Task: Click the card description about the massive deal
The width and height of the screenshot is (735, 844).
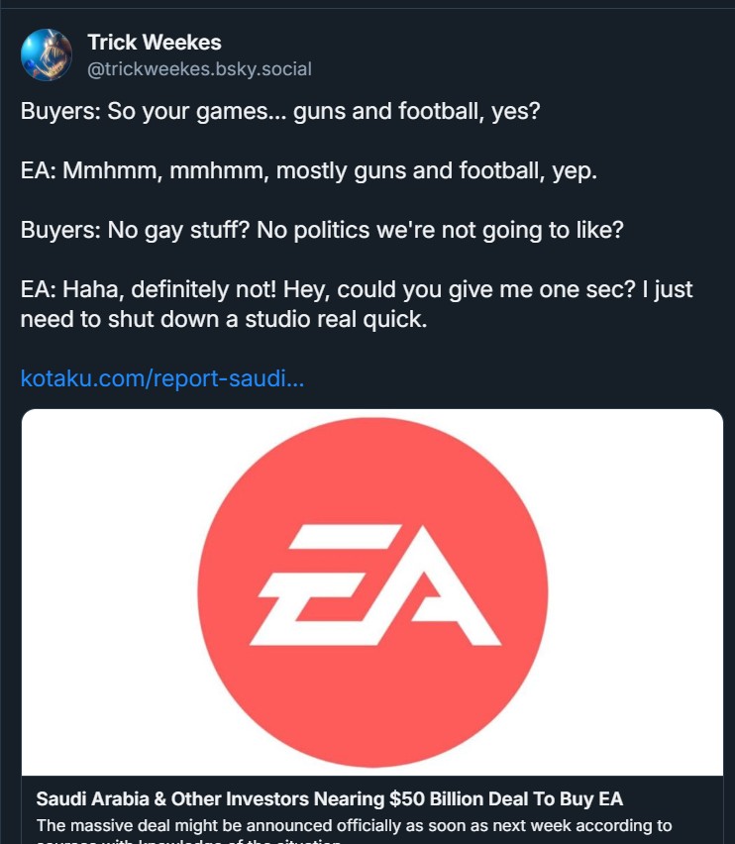Action: click(354, 825)
